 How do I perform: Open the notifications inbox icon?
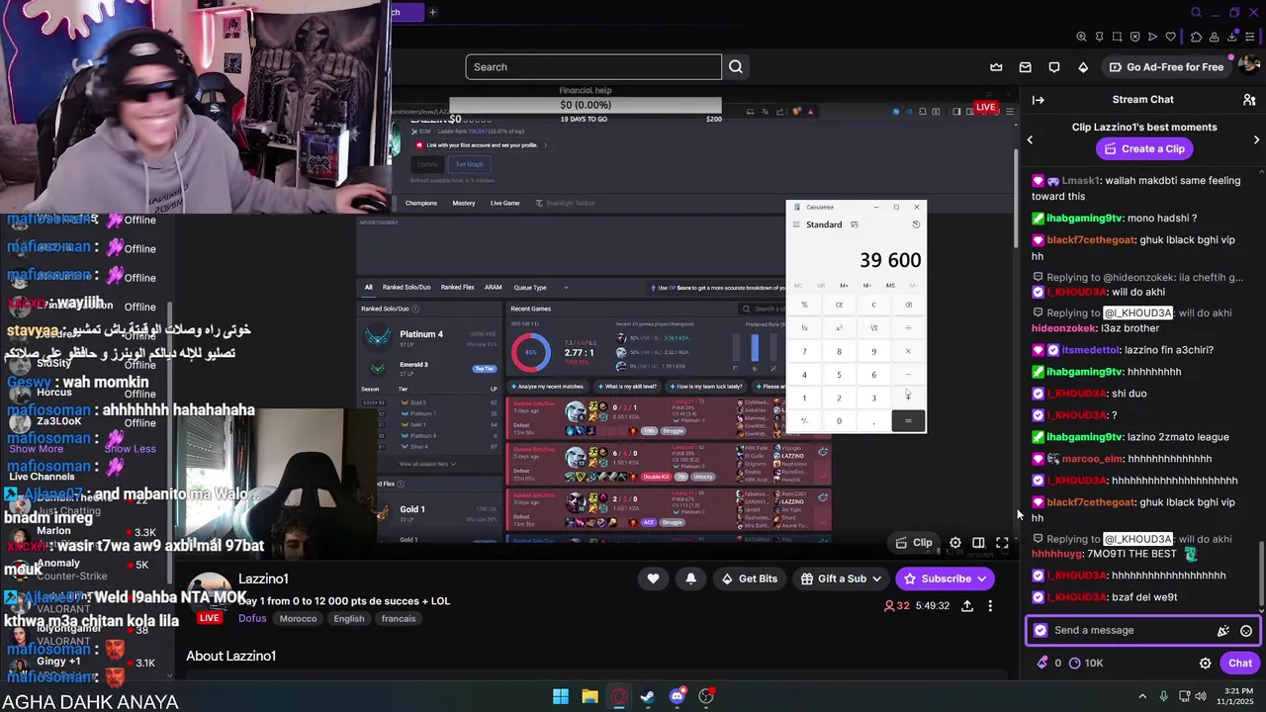1026,67
